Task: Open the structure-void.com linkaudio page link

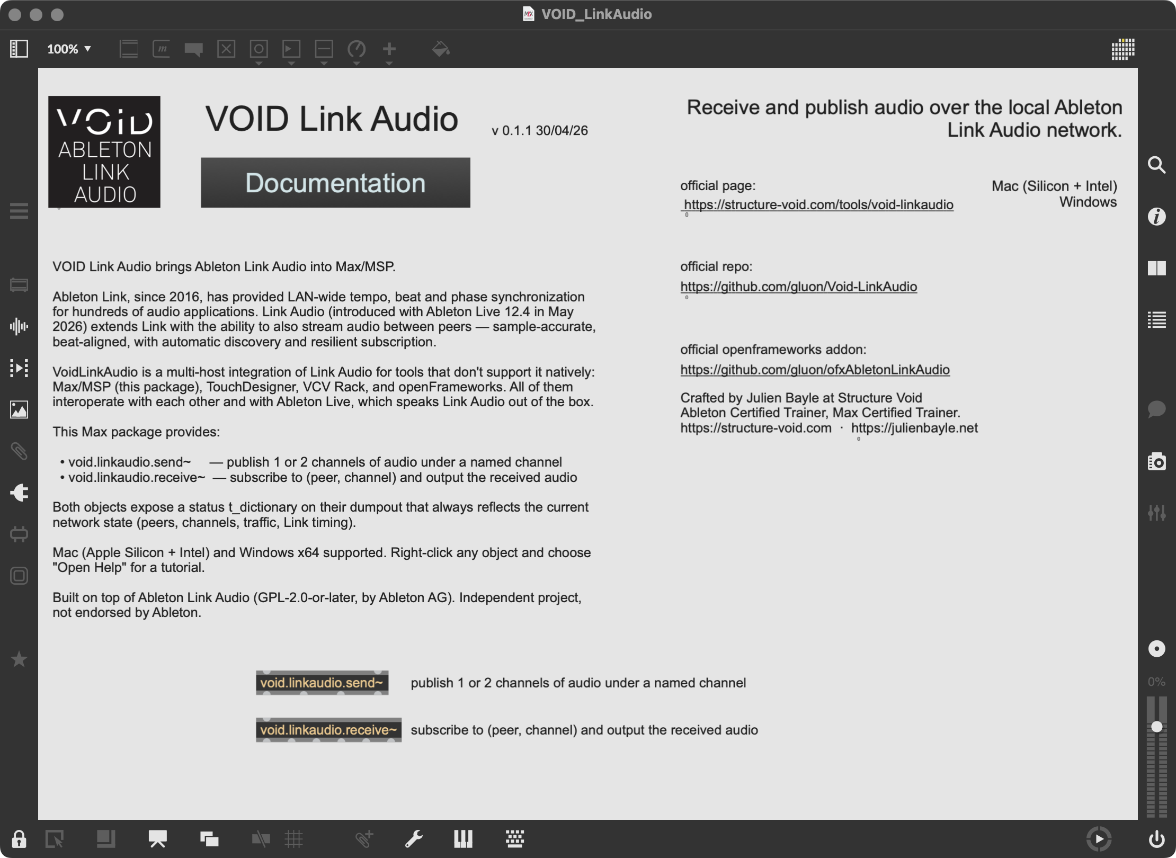Action: pyautogui.click(x=818, y=205)
